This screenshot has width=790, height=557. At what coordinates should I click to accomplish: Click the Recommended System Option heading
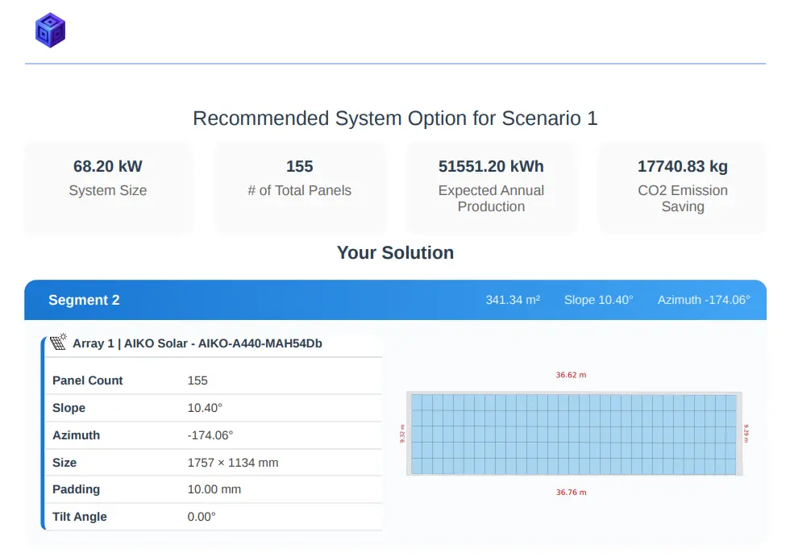tap(395, 118)
